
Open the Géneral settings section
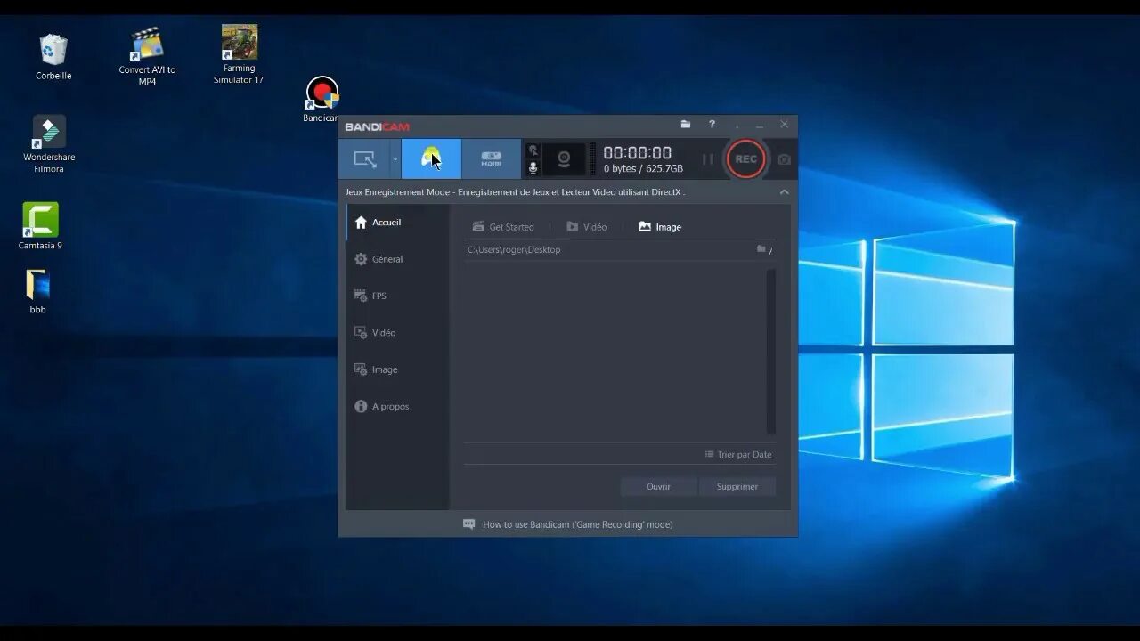tap(397, 259)
